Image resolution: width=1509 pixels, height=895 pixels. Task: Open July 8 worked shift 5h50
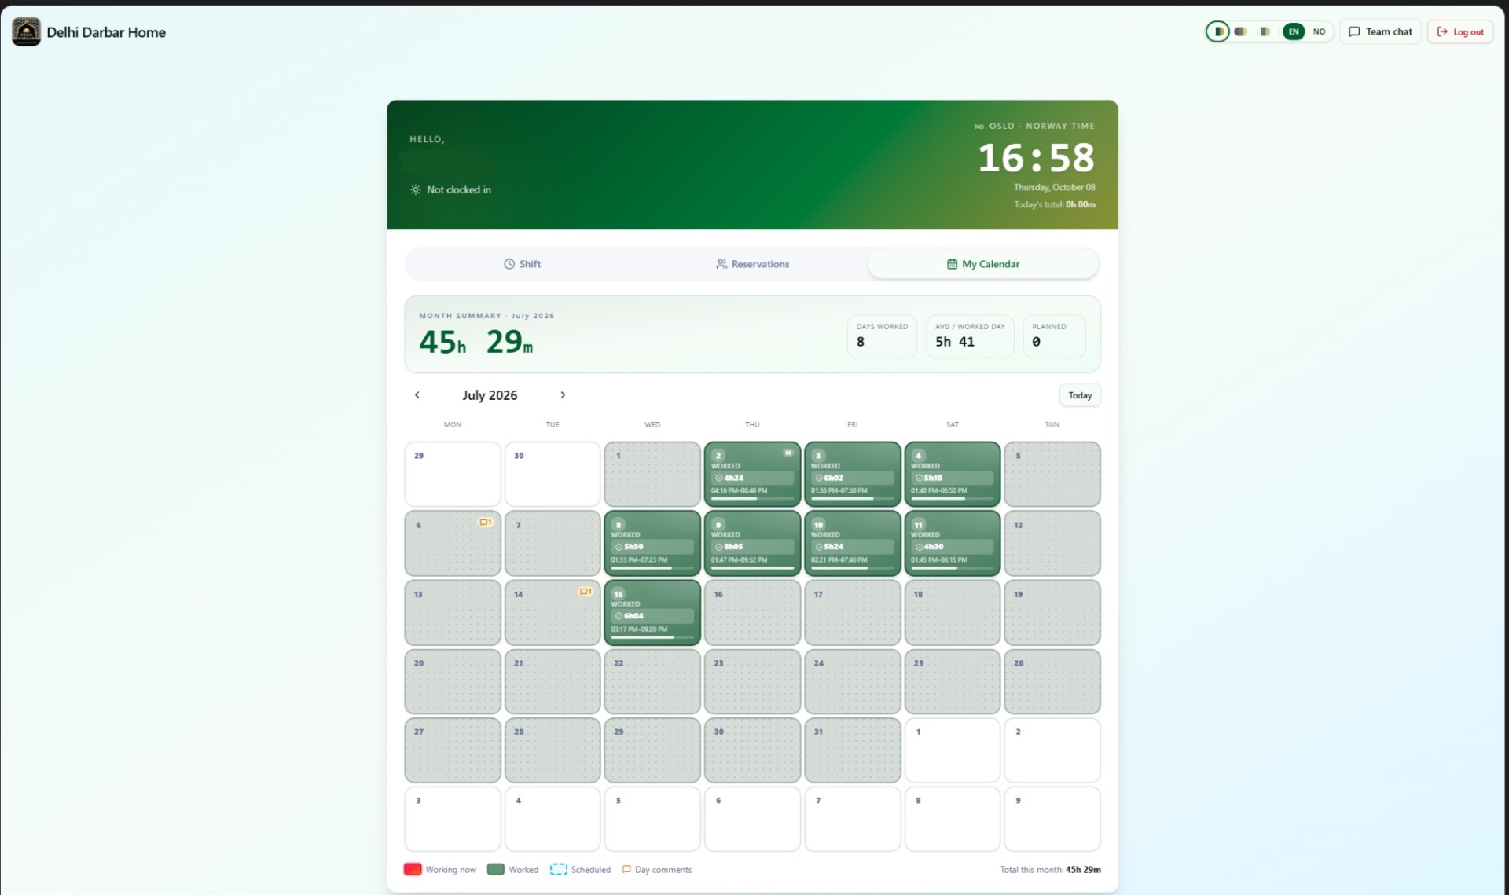coord(652,543)
